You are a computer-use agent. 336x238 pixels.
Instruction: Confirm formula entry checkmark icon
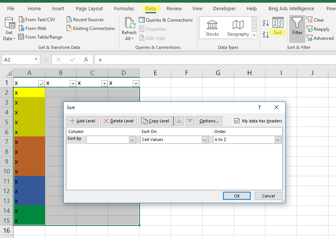click(72, 60)
